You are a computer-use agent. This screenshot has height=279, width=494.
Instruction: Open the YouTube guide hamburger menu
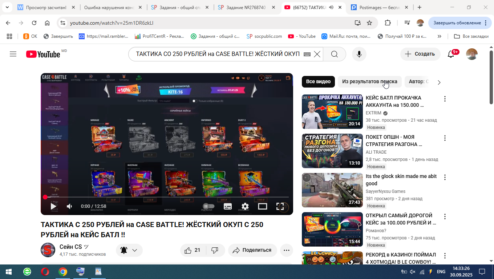coord(13,54)
